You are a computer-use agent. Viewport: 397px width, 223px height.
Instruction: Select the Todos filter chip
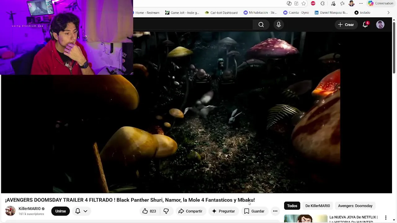[292, 206]
